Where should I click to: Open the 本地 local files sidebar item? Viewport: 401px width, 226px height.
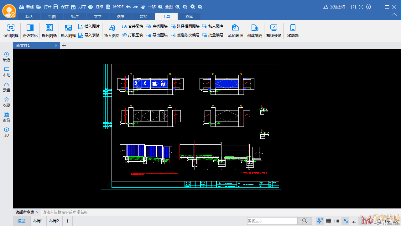pyautogui.click(x=7, y=72)
